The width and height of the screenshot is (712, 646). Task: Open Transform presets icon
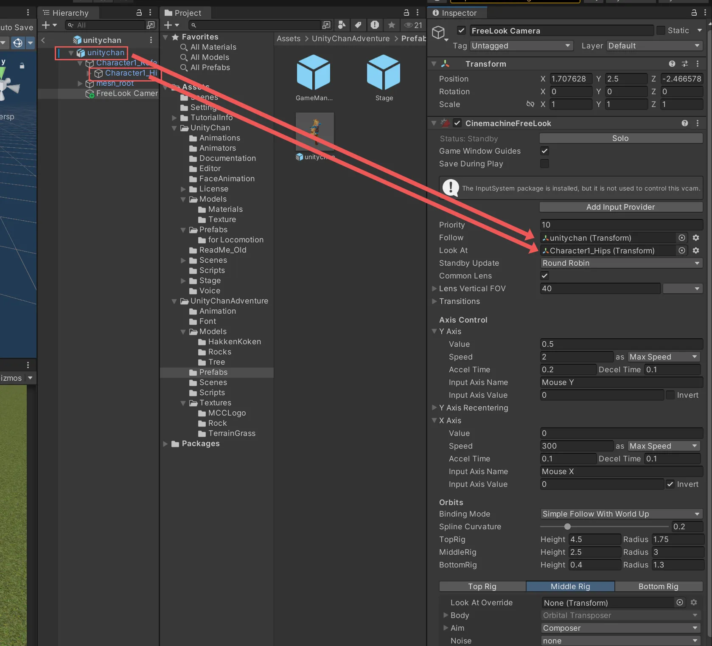tap(685, 64)
